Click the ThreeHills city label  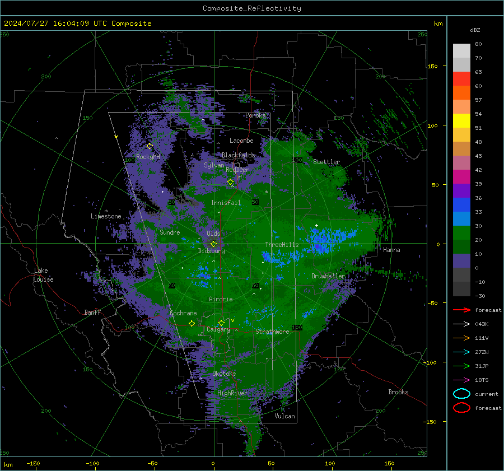282,245
